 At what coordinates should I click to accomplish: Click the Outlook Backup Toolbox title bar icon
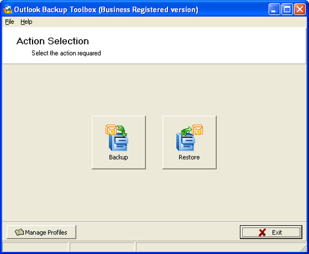[x=8, y=10]
